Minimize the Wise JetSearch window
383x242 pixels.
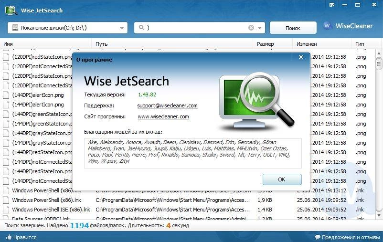coord(345,5)
